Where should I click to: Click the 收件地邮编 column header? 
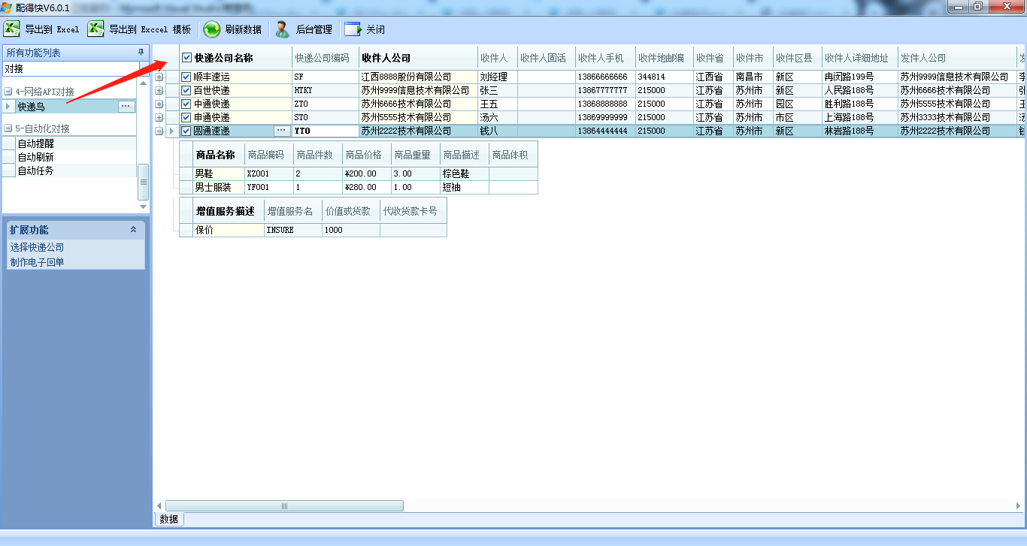664,58
